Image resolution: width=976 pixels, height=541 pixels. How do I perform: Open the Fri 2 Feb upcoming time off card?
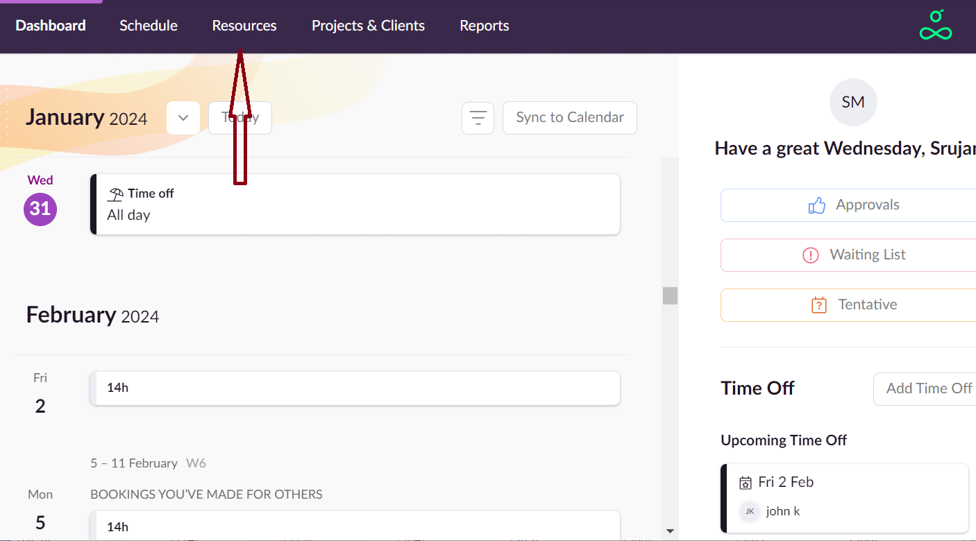tap(844, 498)
